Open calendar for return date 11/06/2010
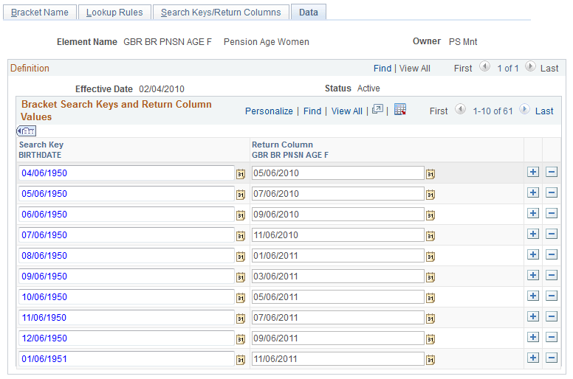This screenshot has width=573, height=379. pos(430,236)
